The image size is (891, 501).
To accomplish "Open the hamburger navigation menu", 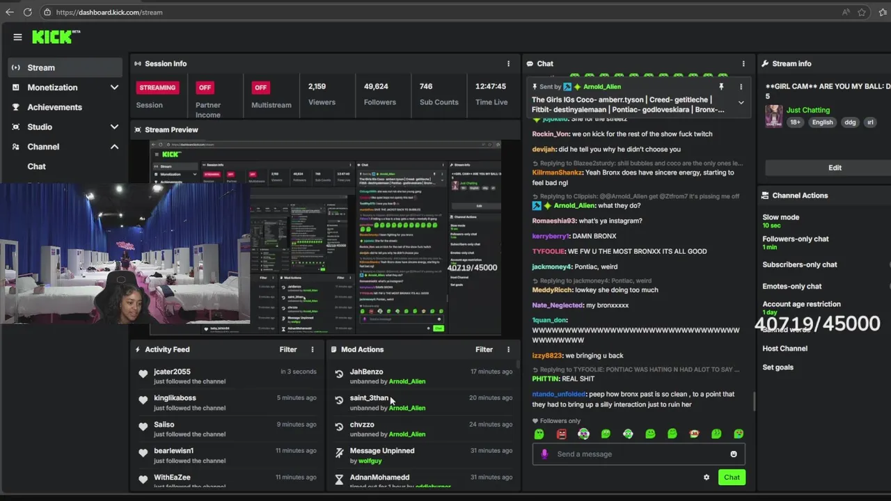I will pyautogui.click(x=17, y=37).
